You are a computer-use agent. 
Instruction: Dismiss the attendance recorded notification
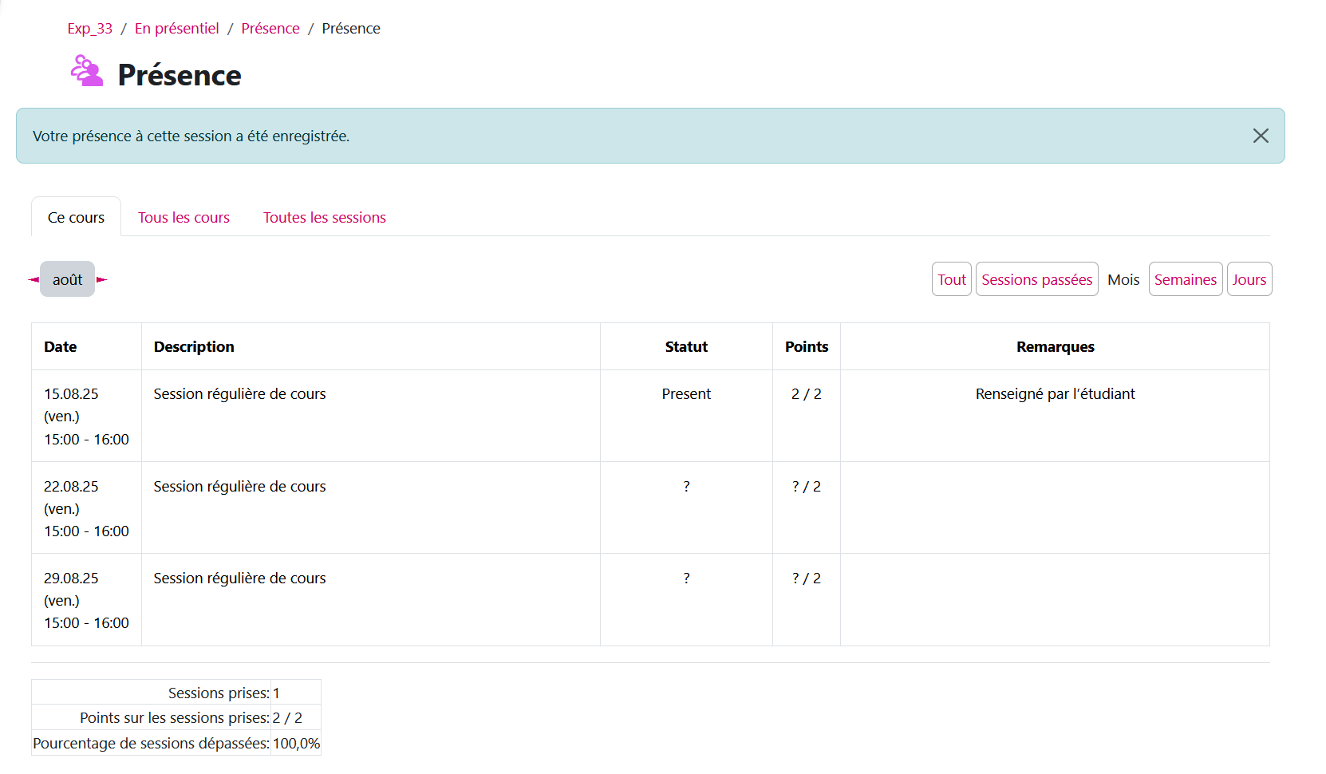(x=1260, y=136)
